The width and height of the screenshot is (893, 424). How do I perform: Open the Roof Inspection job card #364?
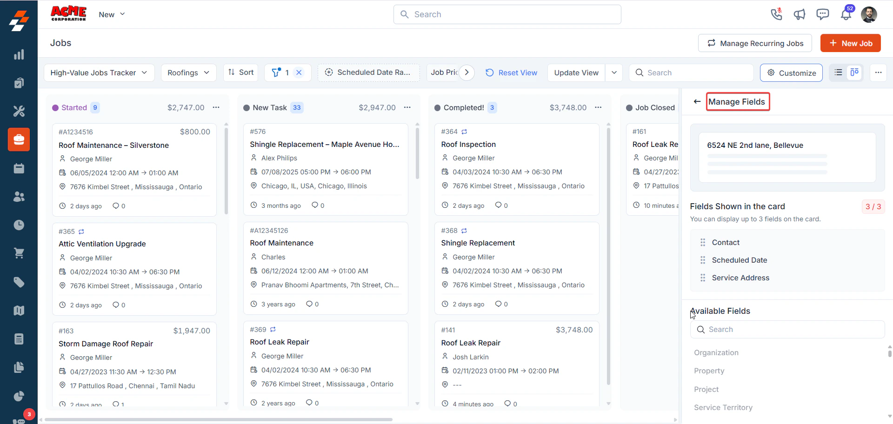coord(517,169)
